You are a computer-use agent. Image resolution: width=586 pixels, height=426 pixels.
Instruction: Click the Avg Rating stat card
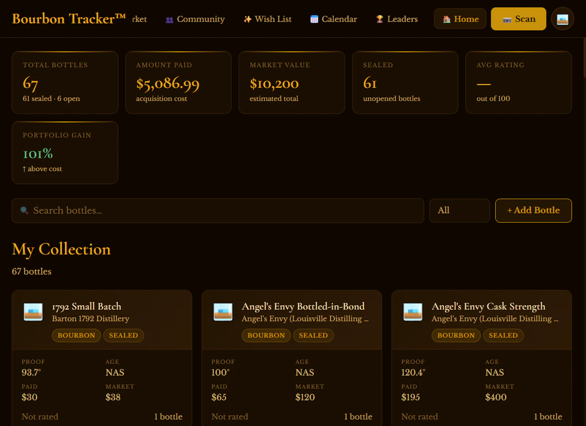519,82
